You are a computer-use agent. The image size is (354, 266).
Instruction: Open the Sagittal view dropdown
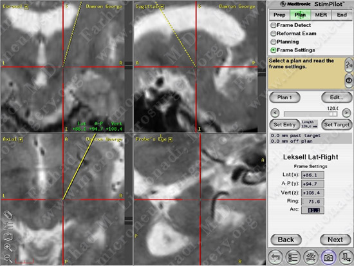tap(162, 7)
